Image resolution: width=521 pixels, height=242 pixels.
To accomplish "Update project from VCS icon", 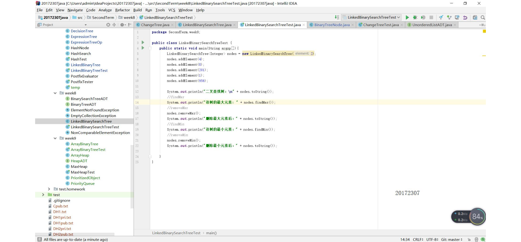I will coord(441,17).
